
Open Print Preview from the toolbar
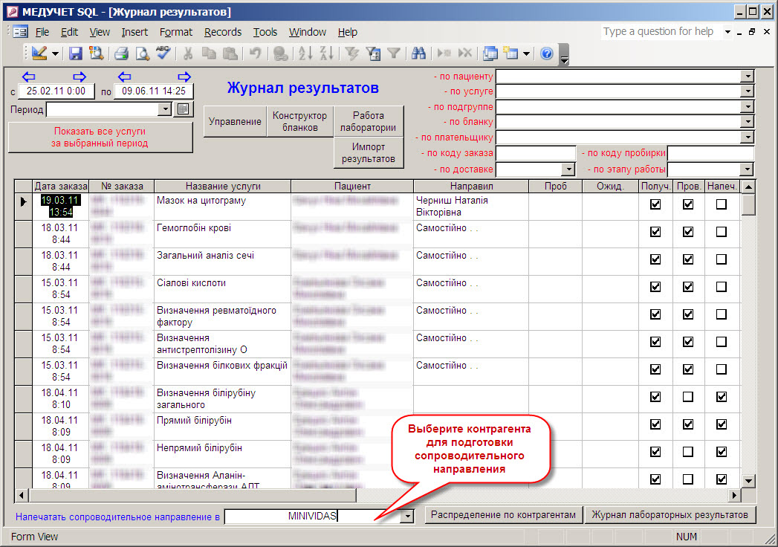(143, 53)
